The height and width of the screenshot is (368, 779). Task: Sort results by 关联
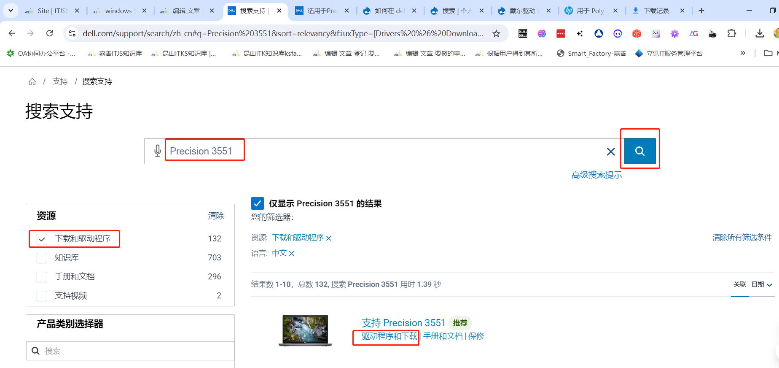click(740, 284)
